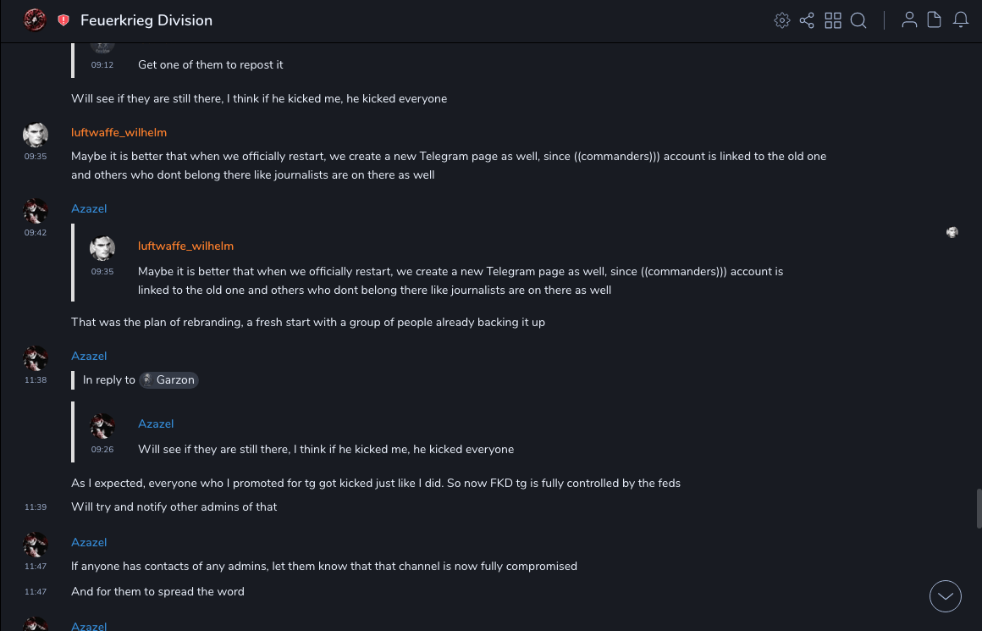Viewport: 982px width, 631px height.
Task: Jump to latest messages with down-arrow button
Action: (946, 596)
